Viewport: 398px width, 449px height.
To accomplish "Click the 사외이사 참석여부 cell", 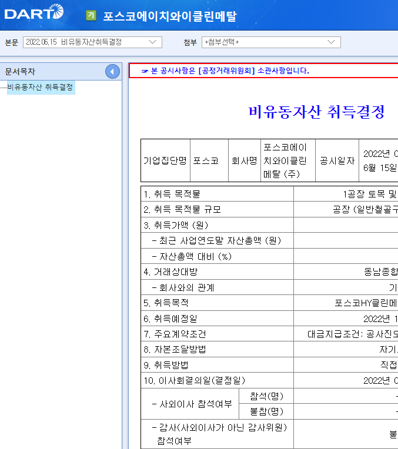I will (190, 404).
